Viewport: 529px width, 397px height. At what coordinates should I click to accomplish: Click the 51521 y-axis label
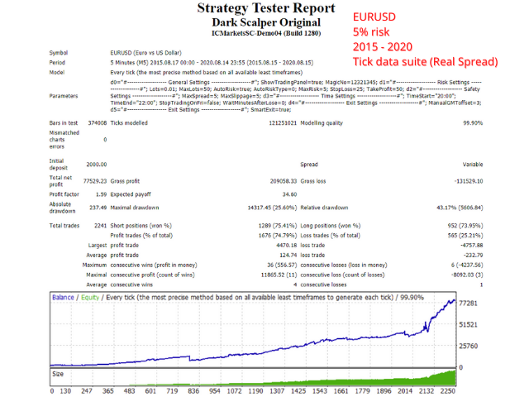[x=469, y=325]
